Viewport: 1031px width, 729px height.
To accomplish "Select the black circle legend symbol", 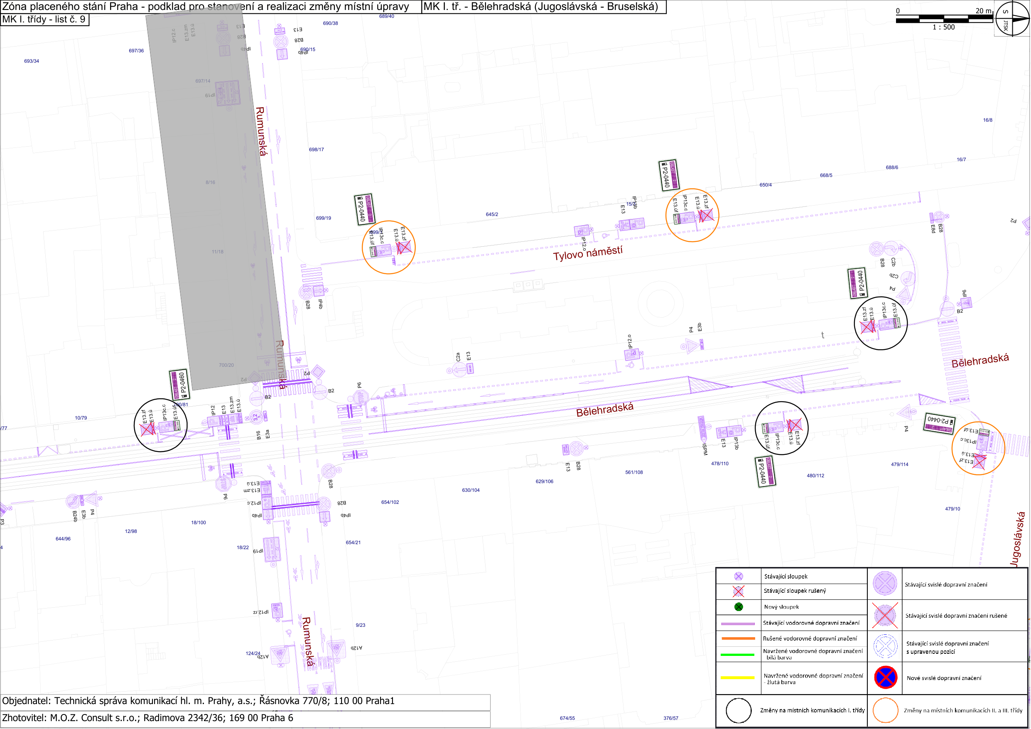I will tap(738, 711).
